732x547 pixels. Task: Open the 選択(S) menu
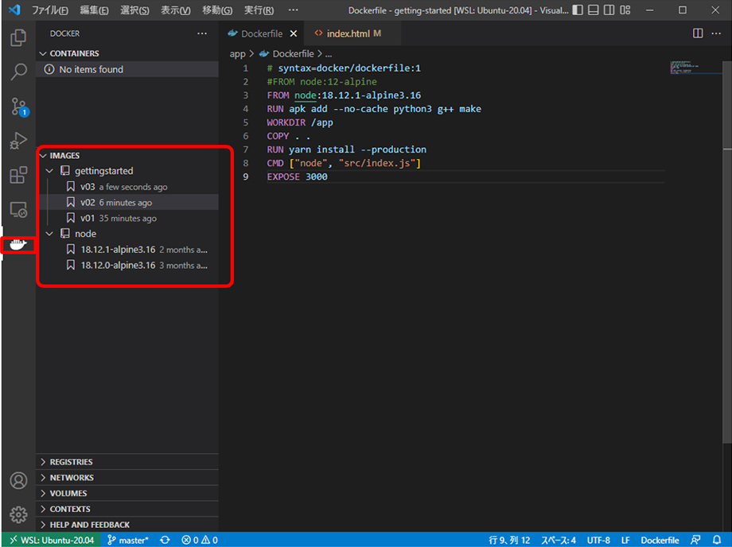pos(134,10)
